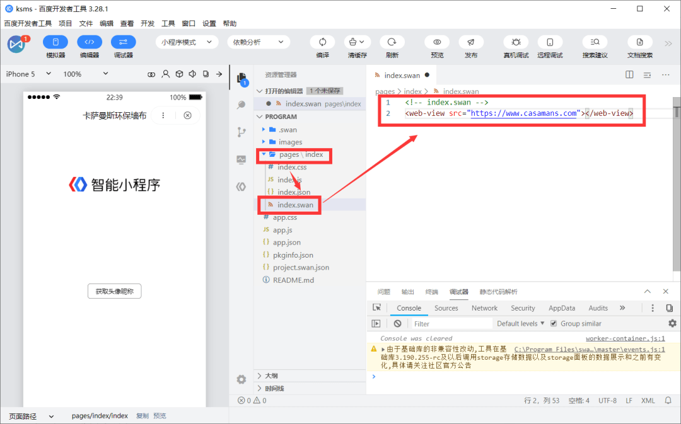Click split editor icon

click(x=629, y=74)
